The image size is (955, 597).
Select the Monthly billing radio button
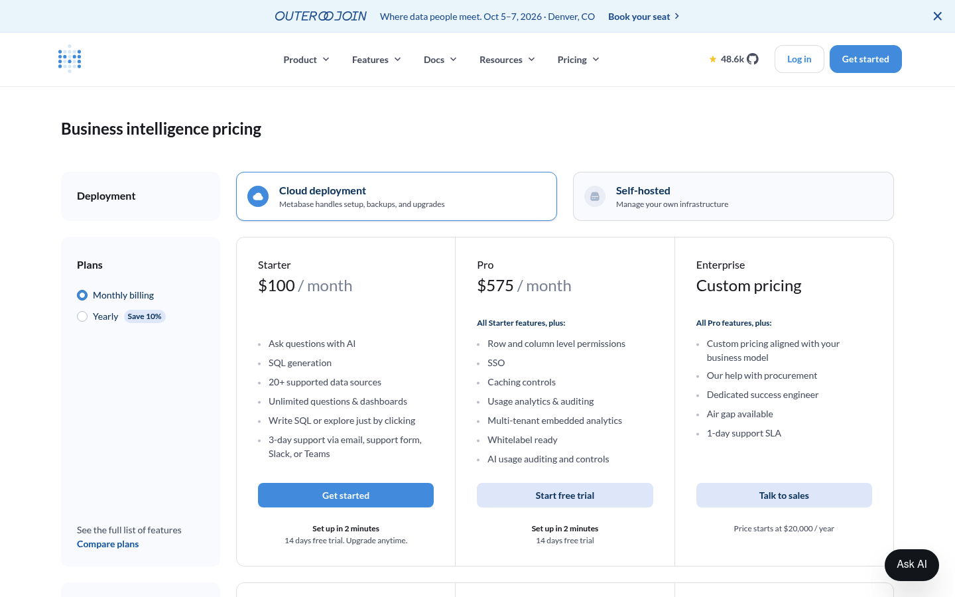[x=82, y=295]
